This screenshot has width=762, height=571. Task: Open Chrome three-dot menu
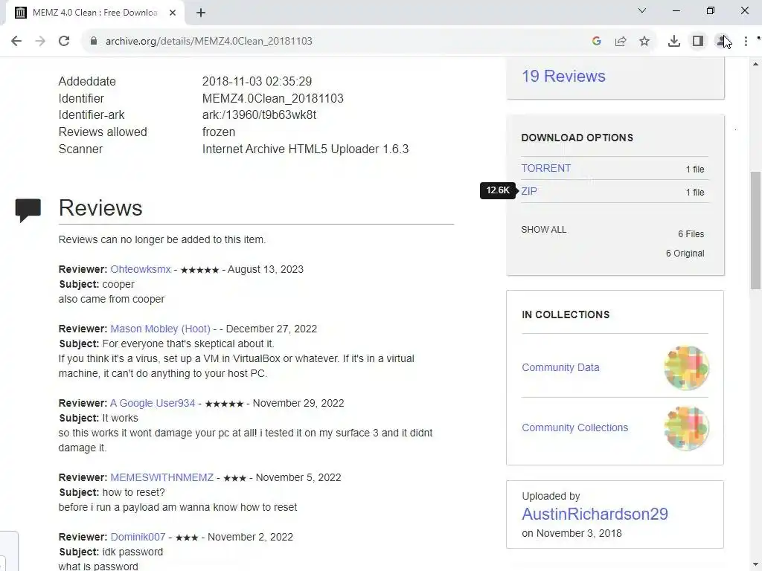(746, 41)
